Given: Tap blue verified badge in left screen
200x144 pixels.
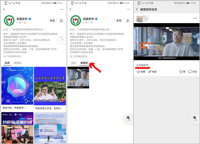Looking at the screenshot, I should coord(30,19).
